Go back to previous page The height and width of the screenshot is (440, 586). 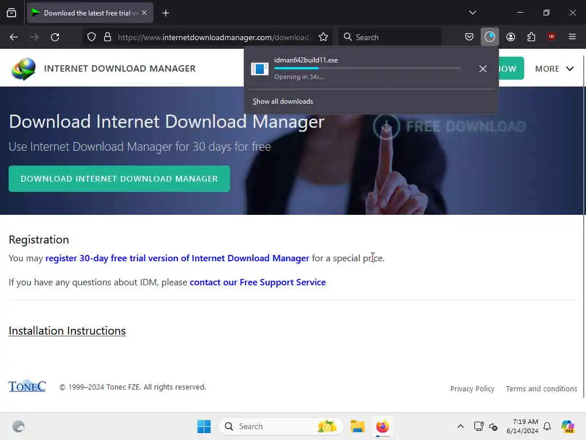point(14,37)
